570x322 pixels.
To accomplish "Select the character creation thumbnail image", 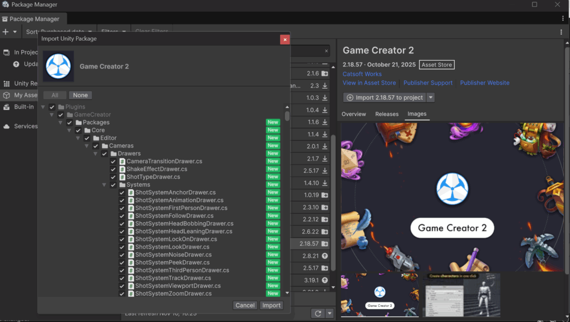I will (x=461, y=295).
